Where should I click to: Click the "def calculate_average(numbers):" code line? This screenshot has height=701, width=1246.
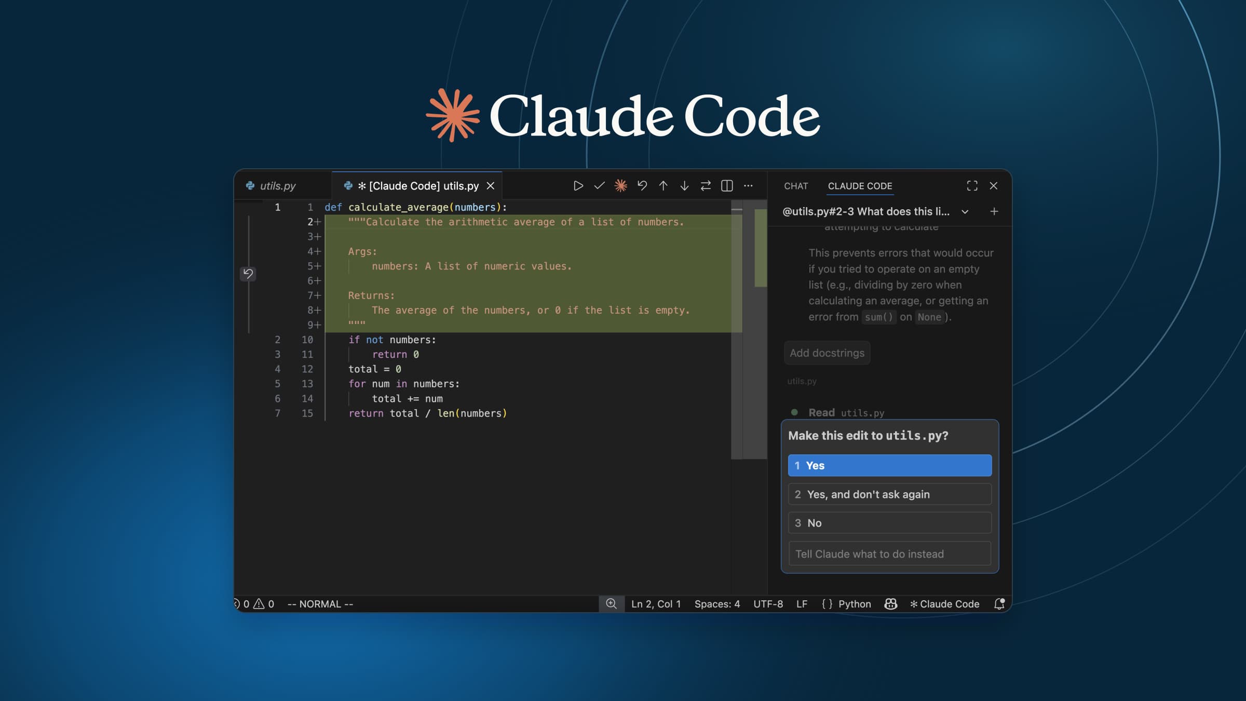coord(416,207)
